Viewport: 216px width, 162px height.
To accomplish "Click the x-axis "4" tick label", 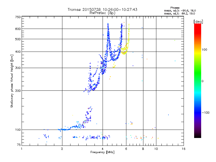I will 103,149.
